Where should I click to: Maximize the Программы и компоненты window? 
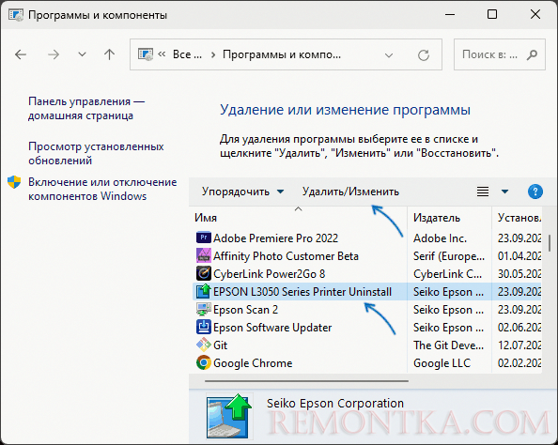[x=492, y=15]
